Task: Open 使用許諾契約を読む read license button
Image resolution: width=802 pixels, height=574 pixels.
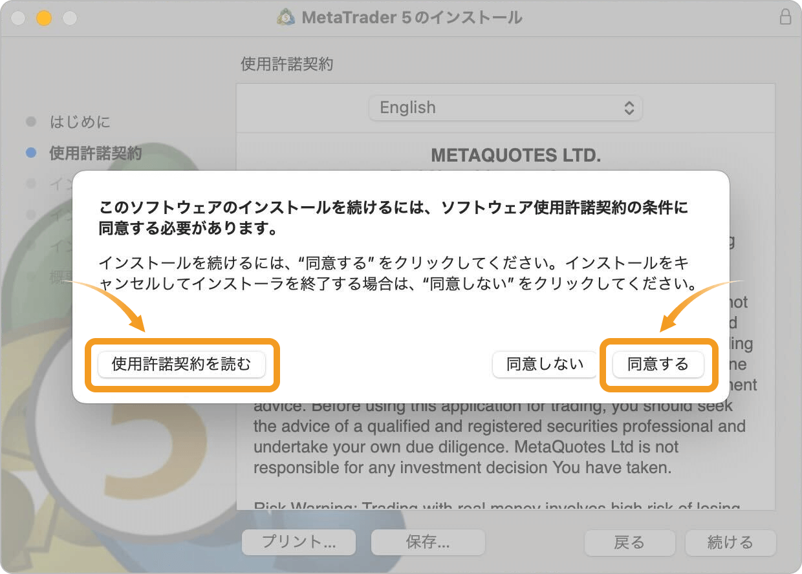Action: pyautogui.click(x=181, y=365)
